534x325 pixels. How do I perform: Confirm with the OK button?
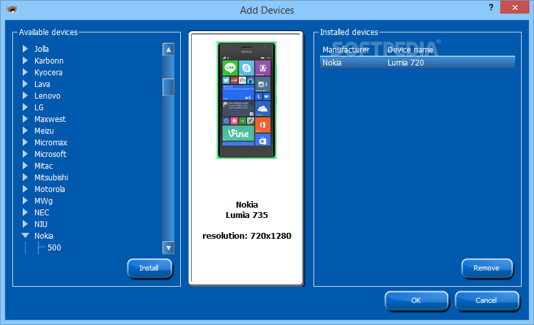(x=416, y=300)
